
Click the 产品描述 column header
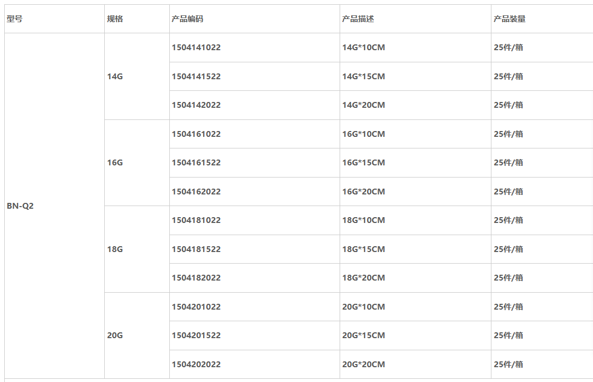358,19
